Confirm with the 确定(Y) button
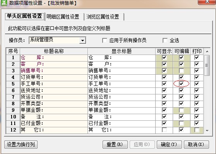Viewport: 216px width, 154px height. coord(169,144)
